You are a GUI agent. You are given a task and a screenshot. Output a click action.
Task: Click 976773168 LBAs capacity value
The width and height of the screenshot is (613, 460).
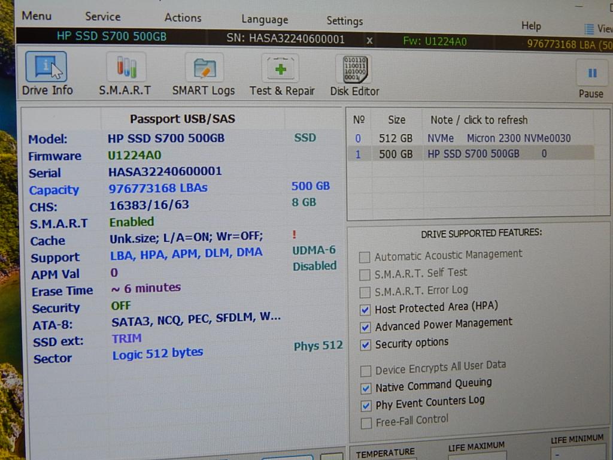158,188
